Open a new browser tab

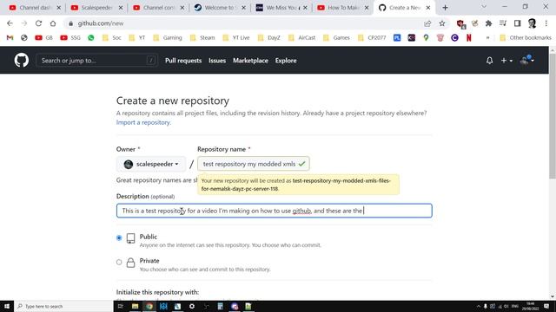(x=445, y=8)
